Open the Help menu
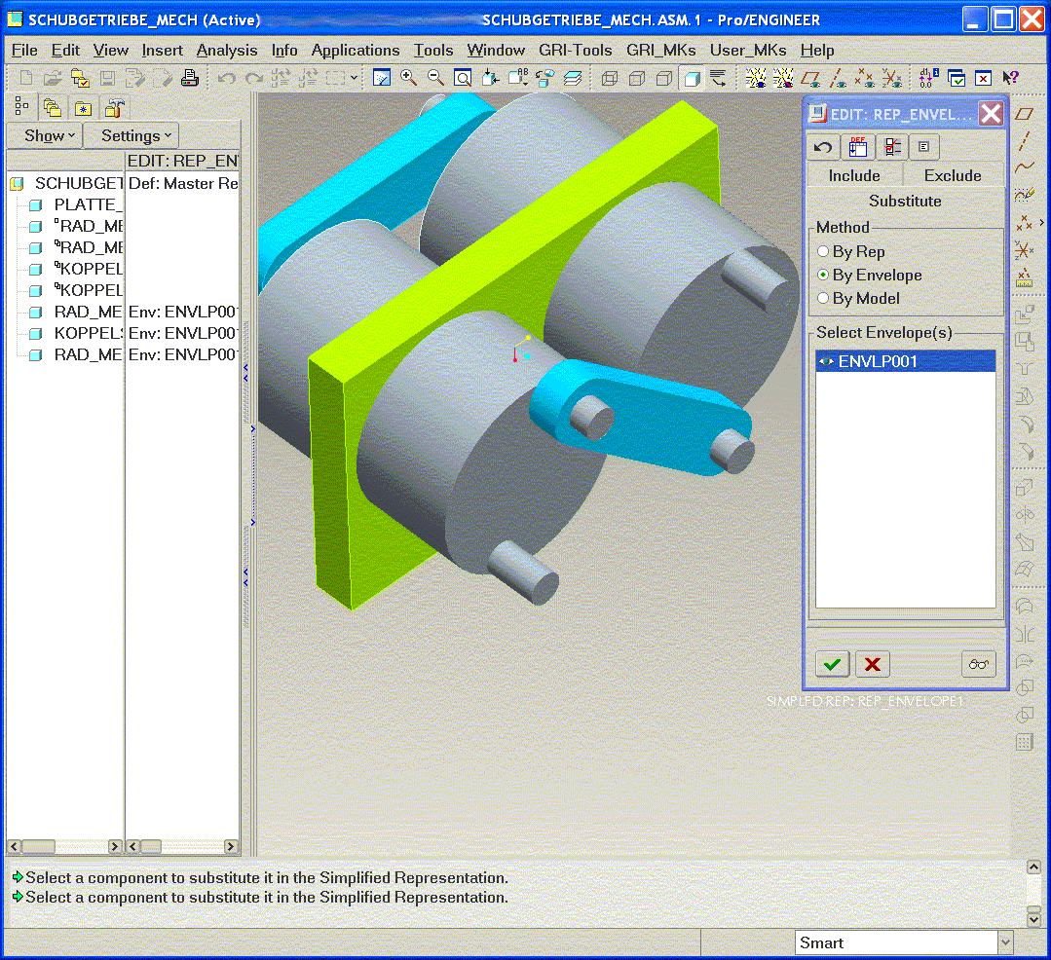Viewport: 1051px width, 960px height. point(817,51)
